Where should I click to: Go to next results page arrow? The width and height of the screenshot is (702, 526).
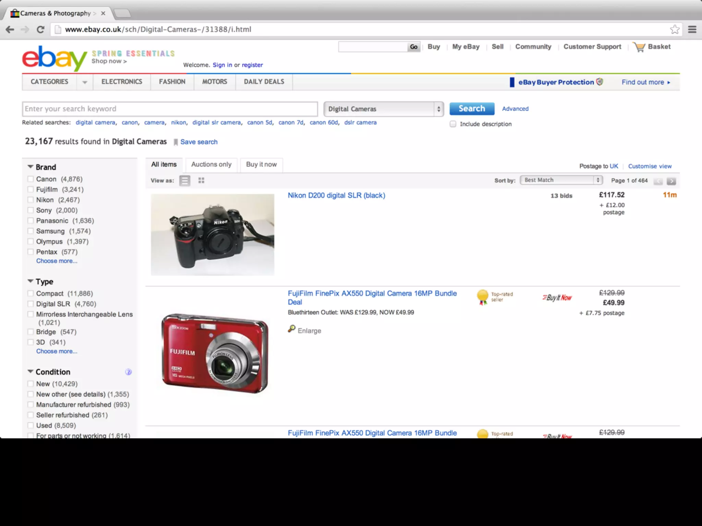pos(671,181)
